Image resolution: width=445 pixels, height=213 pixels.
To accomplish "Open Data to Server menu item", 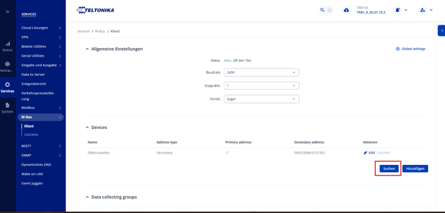I will click(33, 75).
